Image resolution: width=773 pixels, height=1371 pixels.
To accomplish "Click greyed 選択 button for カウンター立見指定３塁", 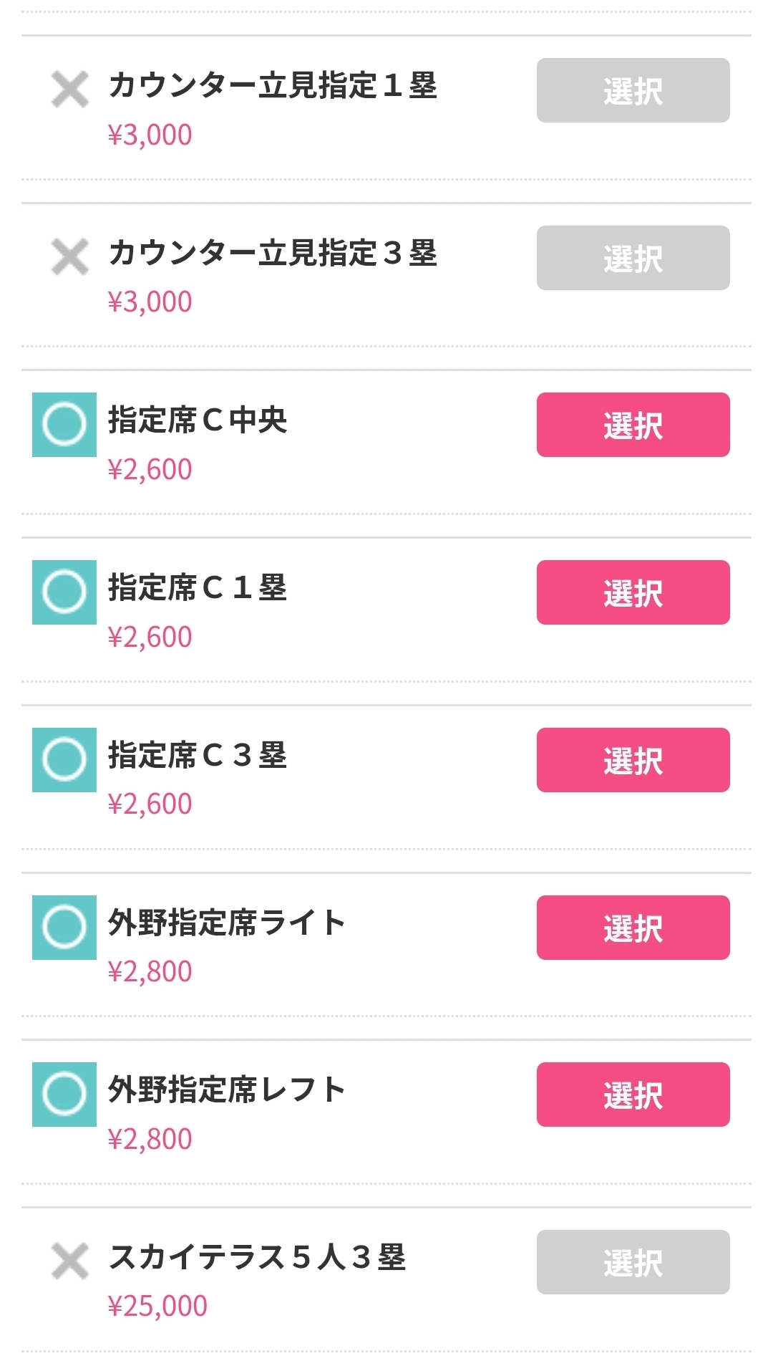I will click(x=633, y=258).
